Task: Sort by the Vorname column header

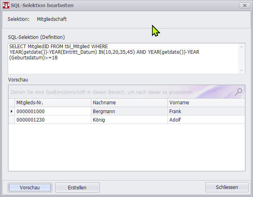Action: [205, 103]
